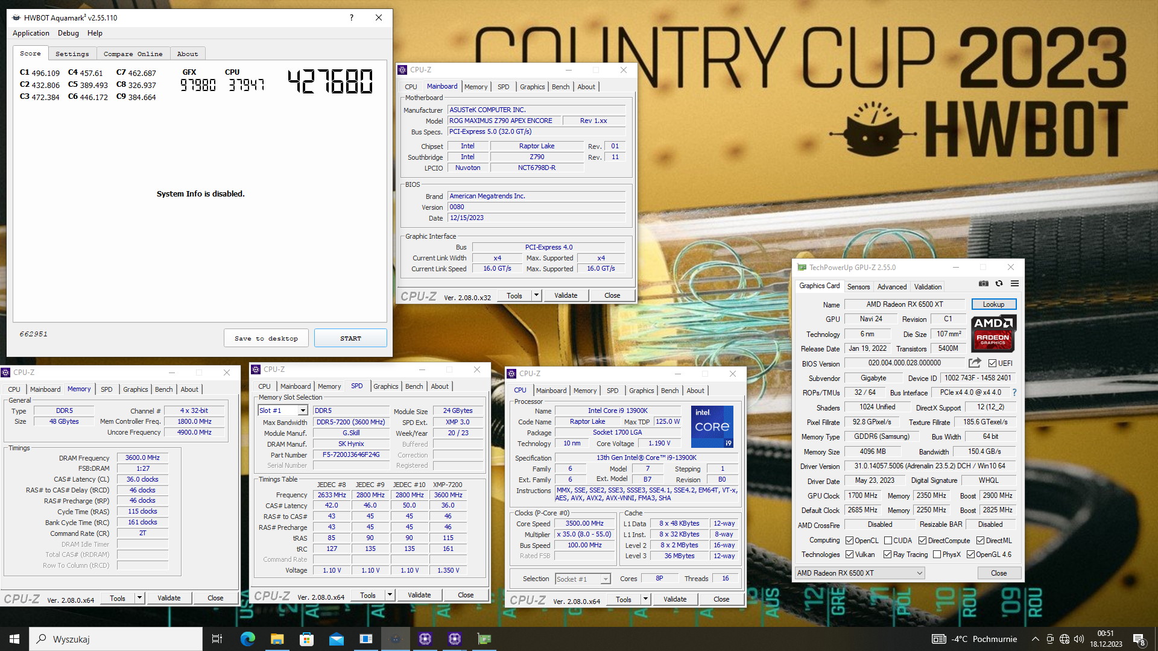
Task: Toggle the Vulkan checkbox
Action: (x=849, y=555)
